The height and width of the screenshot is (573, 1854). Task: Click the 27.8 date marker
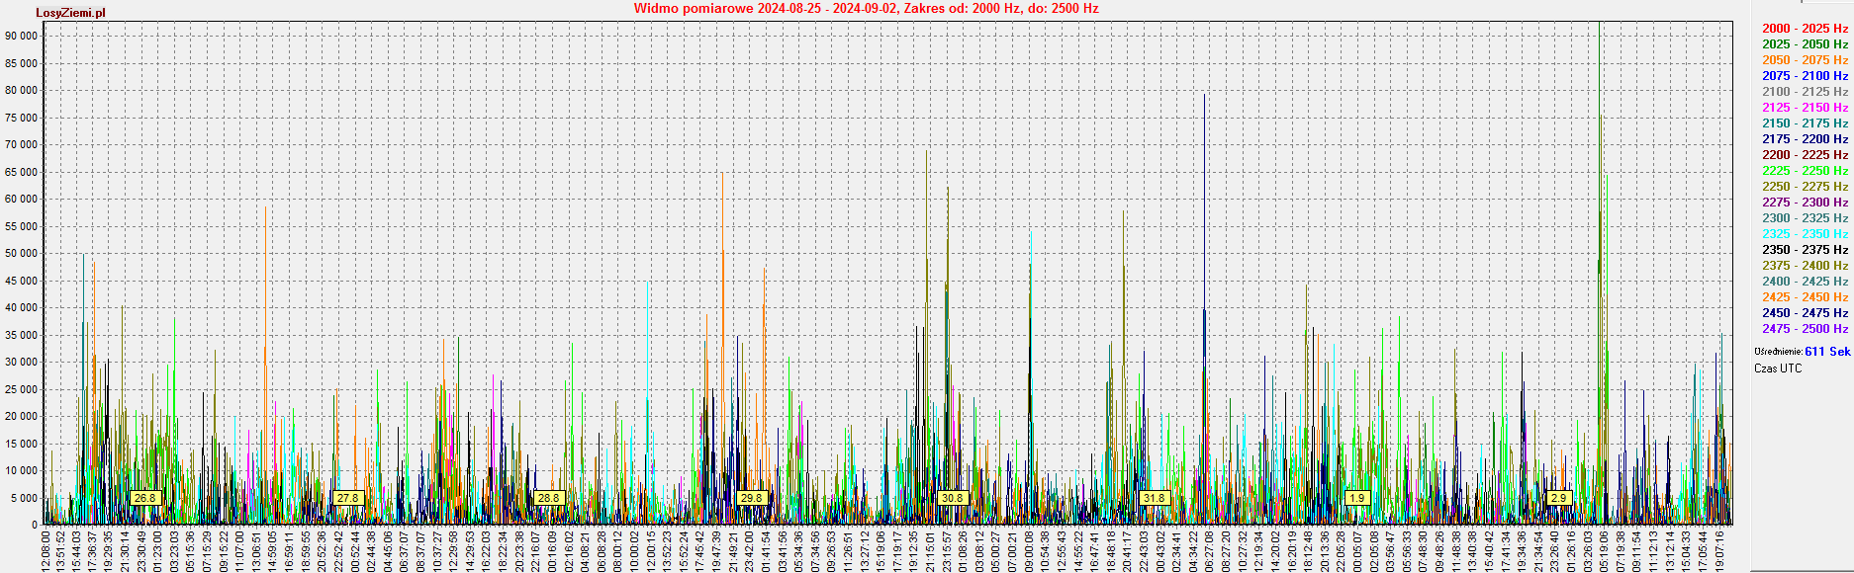(347, 498)
